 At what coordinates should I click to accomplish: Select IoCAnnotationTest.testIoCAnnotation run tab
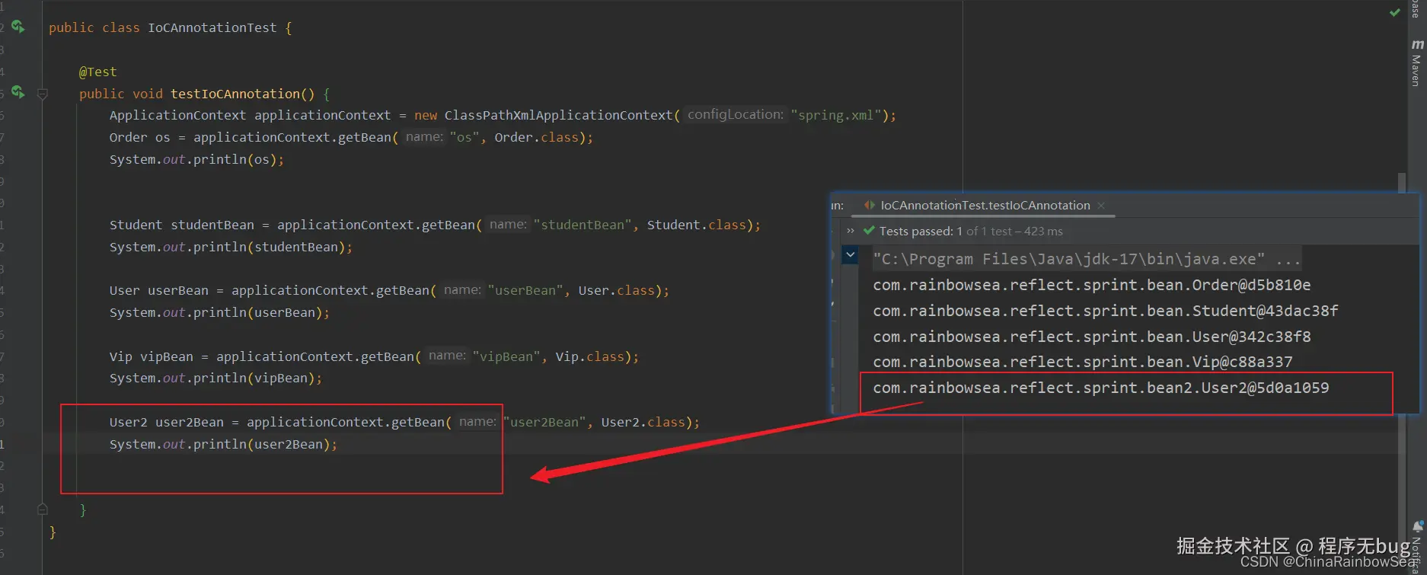pyautogui.click(x=985, y=206)
